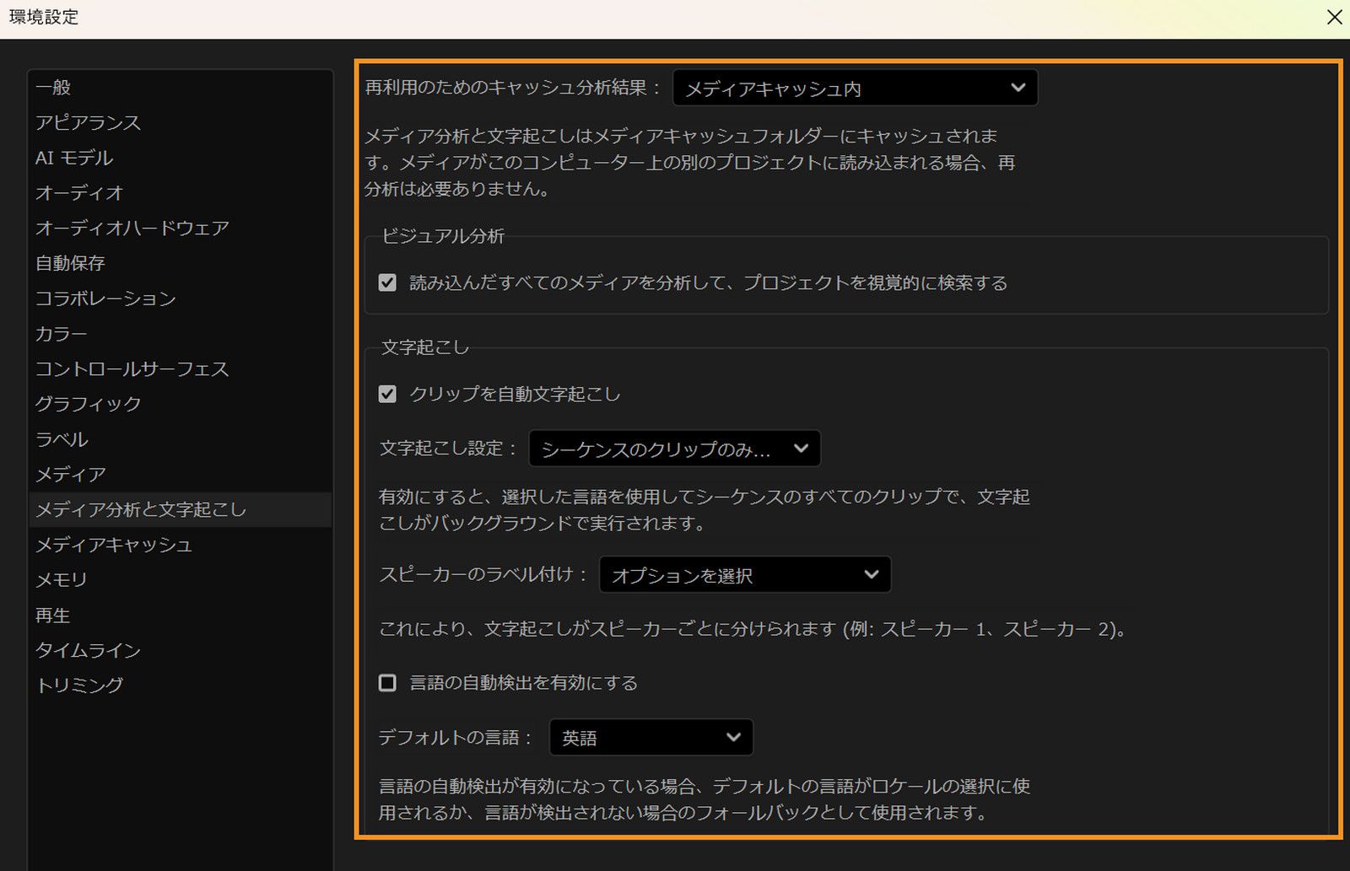This screenshot has width=1350, height=871.
Task: Open the メディアキャッシュ settings
Action: (x=114, y=545)
